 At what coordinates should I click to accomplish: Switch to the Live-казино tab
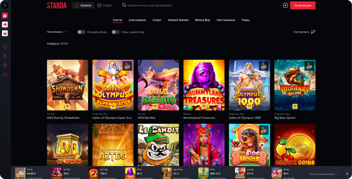coord(138,20)
